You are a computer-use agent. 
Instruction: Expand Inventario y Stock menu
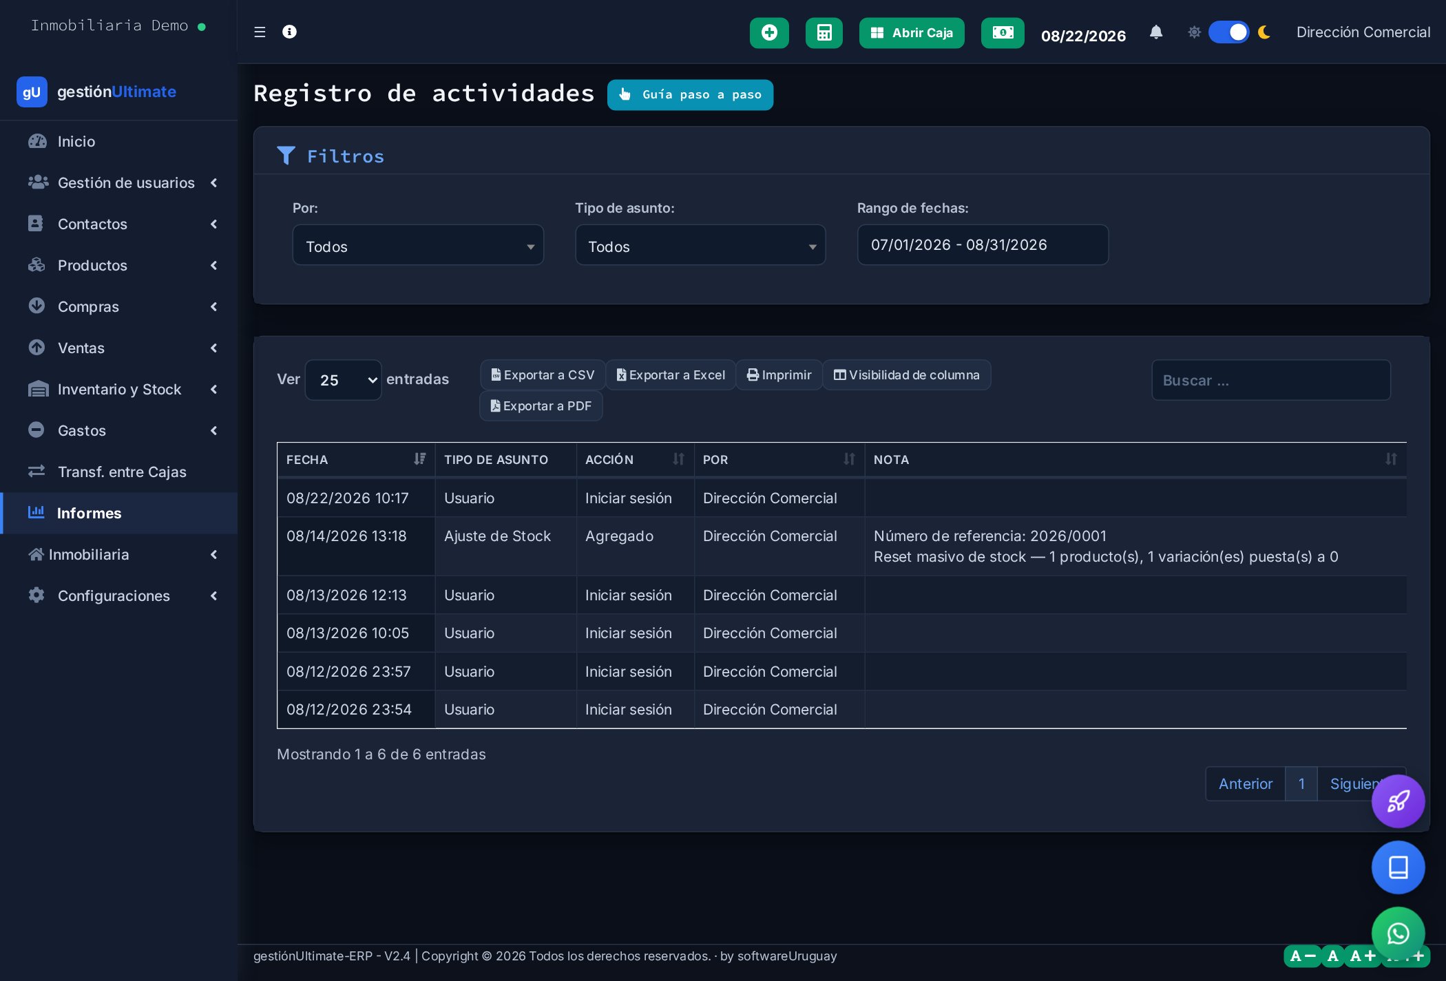[120, 389]
